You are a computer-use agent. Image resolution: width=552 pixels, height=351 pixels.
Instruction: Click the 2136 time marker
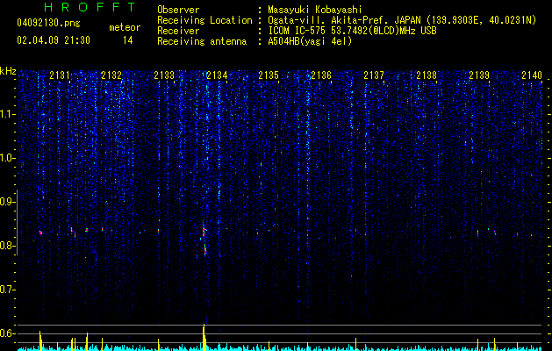click(x=321, y=75)
